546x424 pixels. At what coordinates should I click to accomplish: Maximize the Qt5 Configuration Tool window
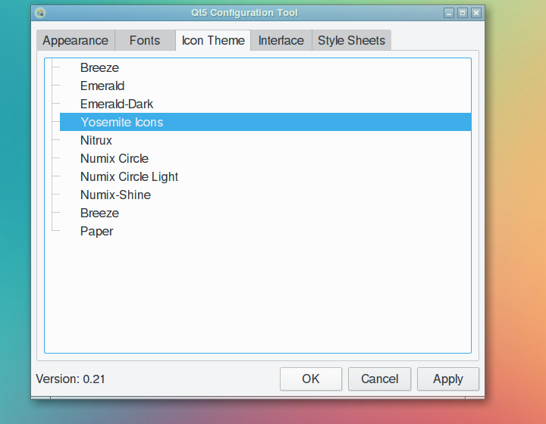(463, 13)
